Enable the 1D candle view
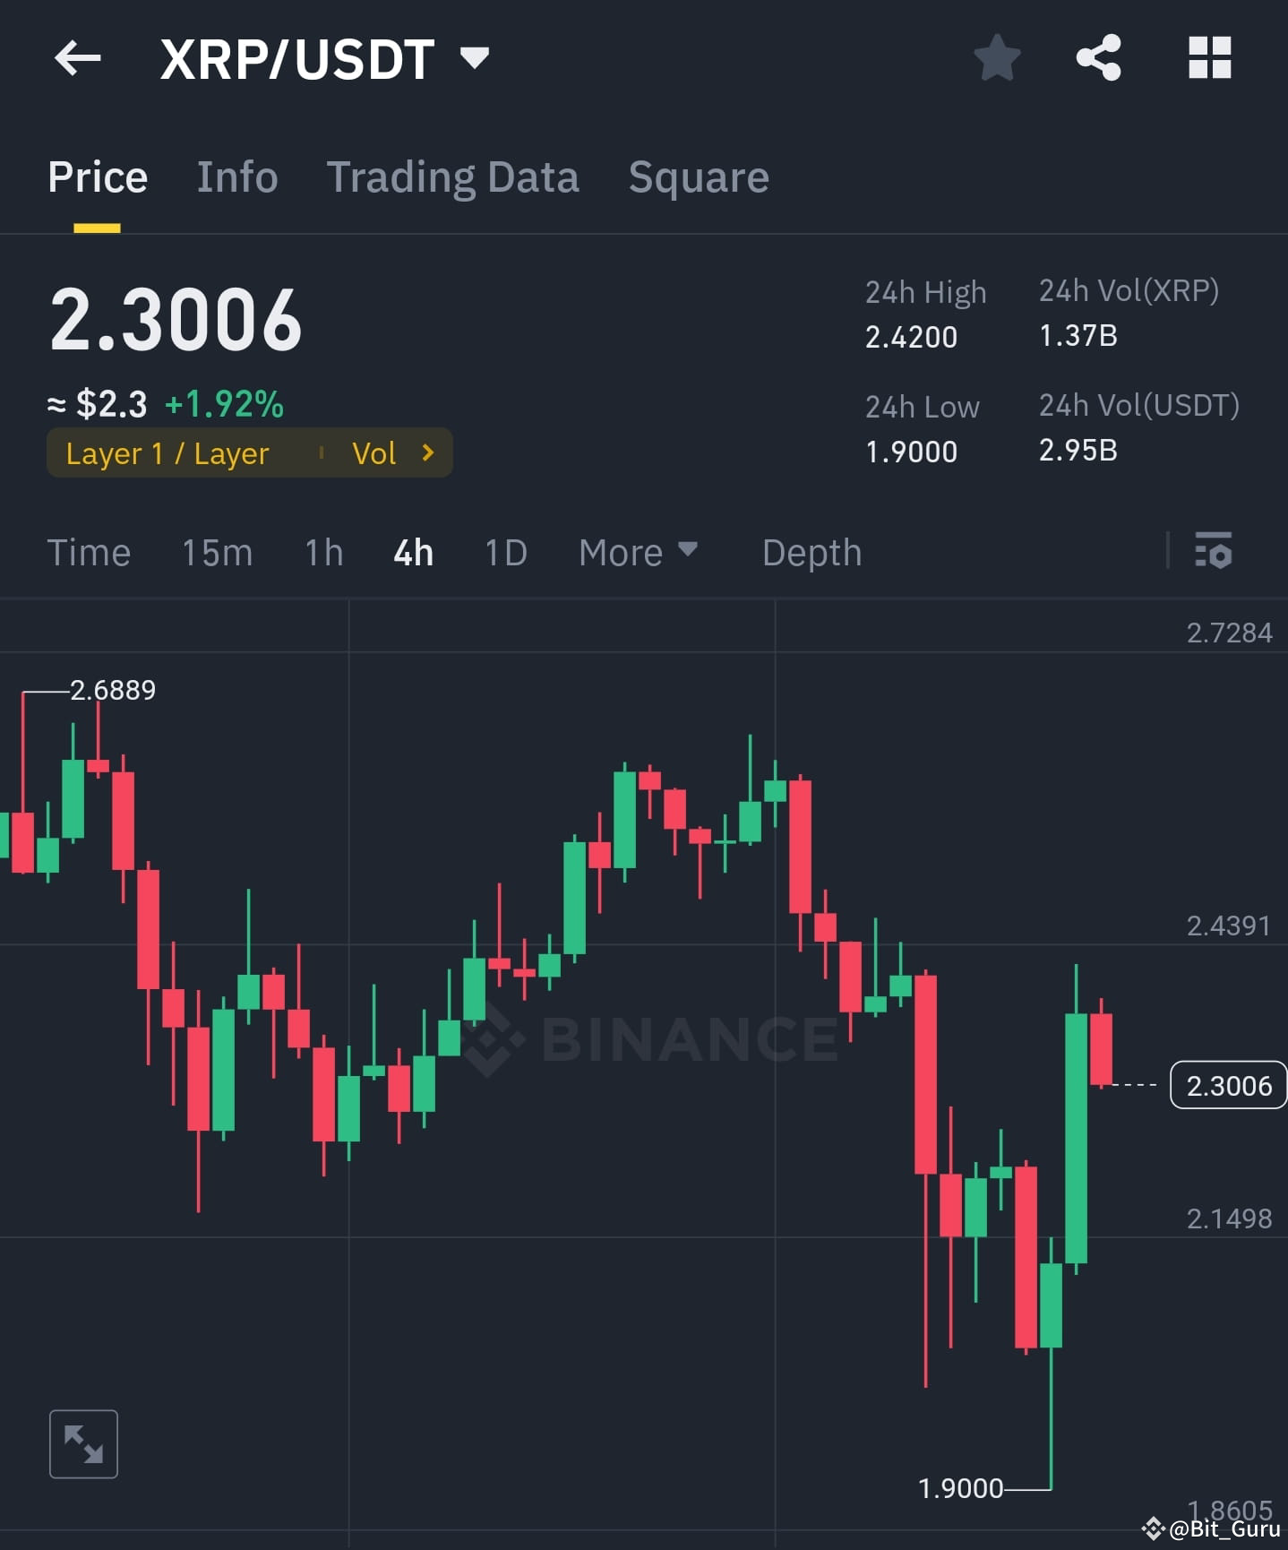 point(504,553)
